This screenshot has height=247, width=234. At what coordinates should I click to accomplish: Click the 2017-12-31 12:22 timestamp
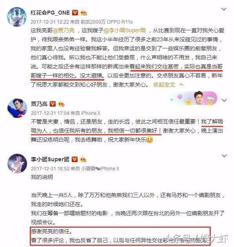(50, 22)
